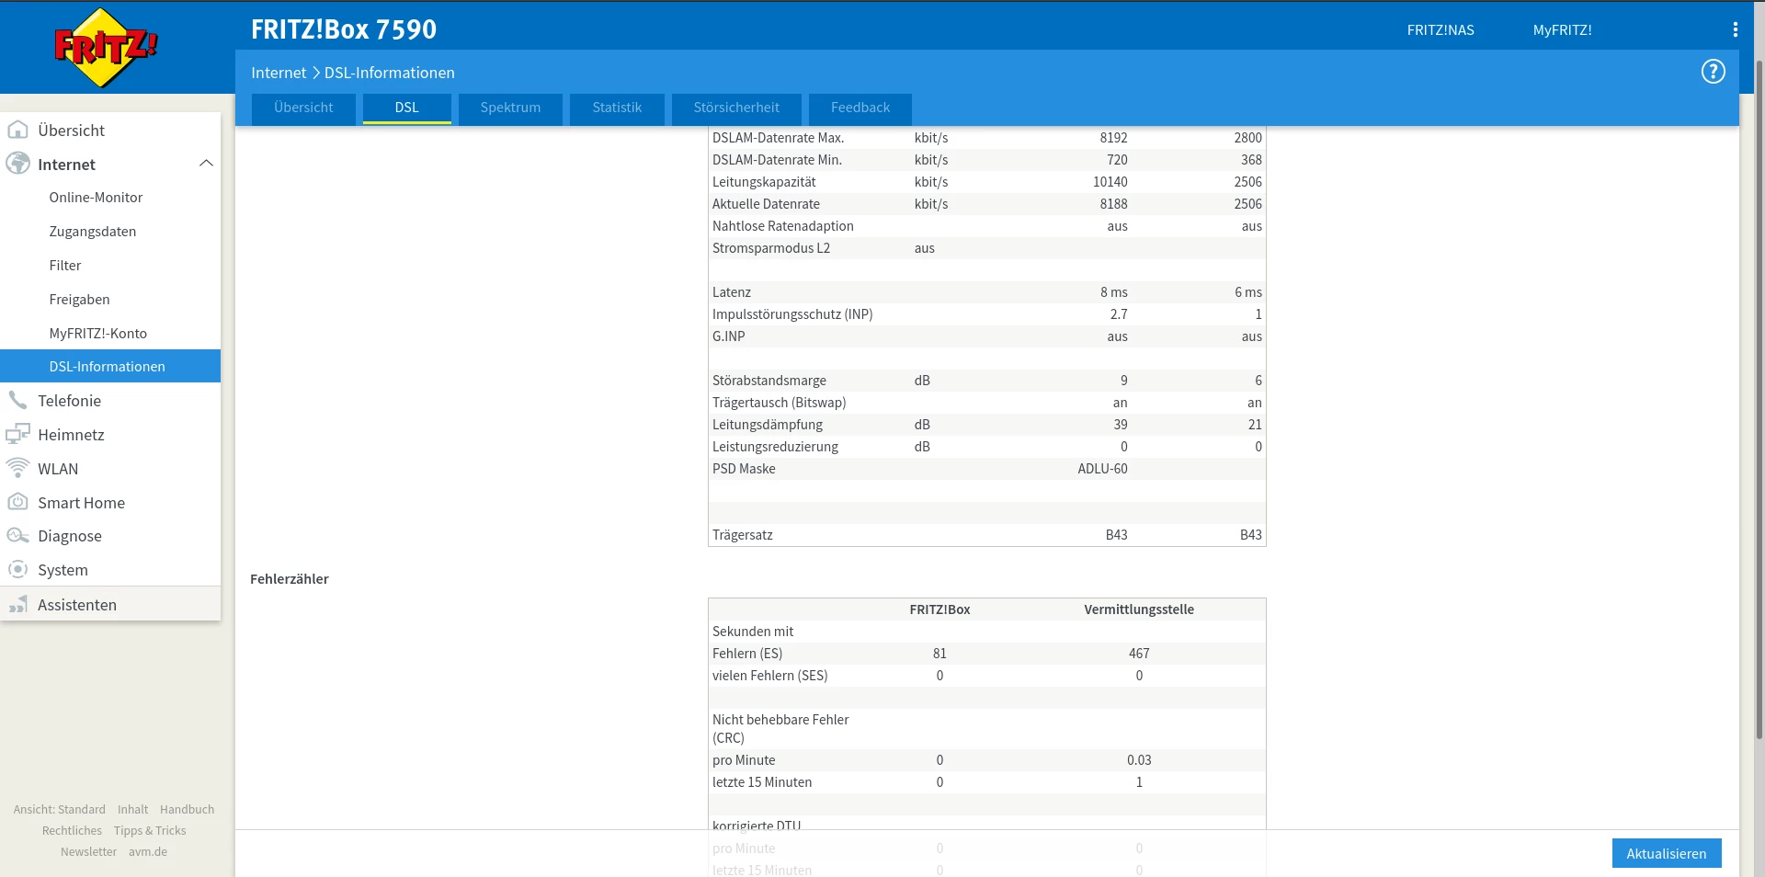Open the Statistik tab
1765x877 pixels.
point(617,108)
